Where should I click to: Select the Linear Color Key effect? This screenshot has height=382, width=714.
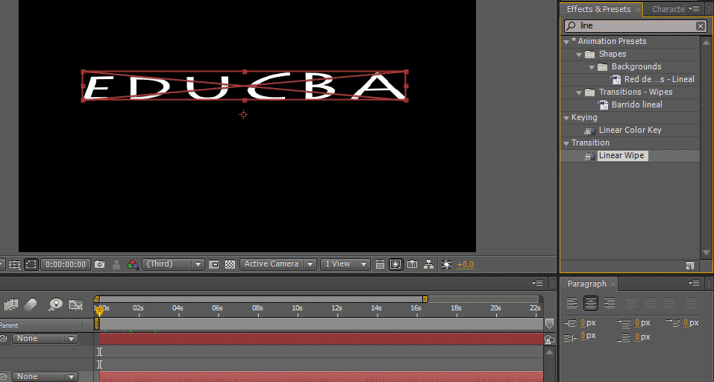tap(630, 131)
